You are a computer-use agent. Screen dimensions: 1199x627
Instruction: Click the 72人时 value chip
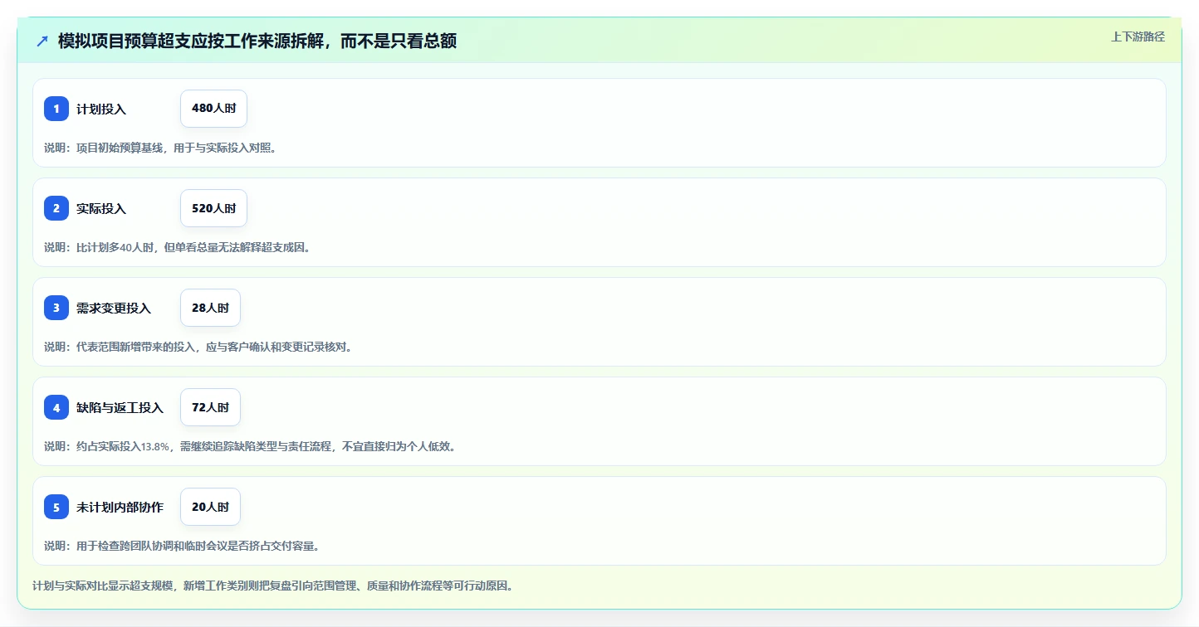210,407
